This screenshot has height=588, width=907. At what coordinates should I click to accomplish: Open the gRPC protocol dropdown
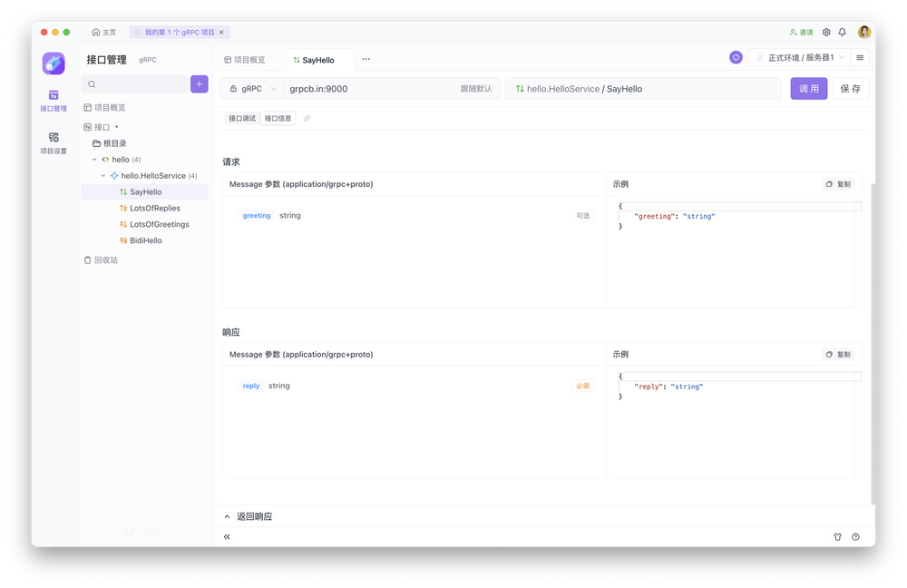253,89
